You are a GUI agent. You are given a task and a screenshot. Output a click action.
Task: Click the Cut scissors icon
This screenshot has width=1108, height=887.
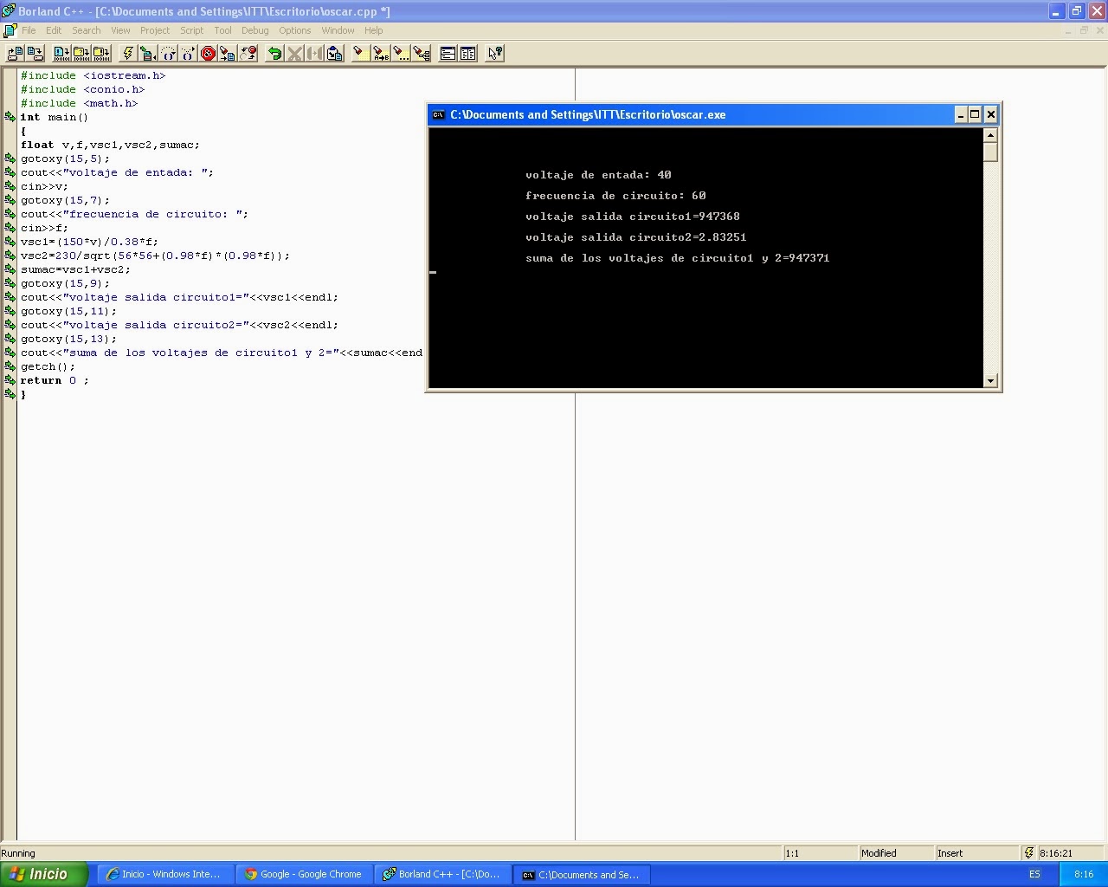(x=295, y=53)
